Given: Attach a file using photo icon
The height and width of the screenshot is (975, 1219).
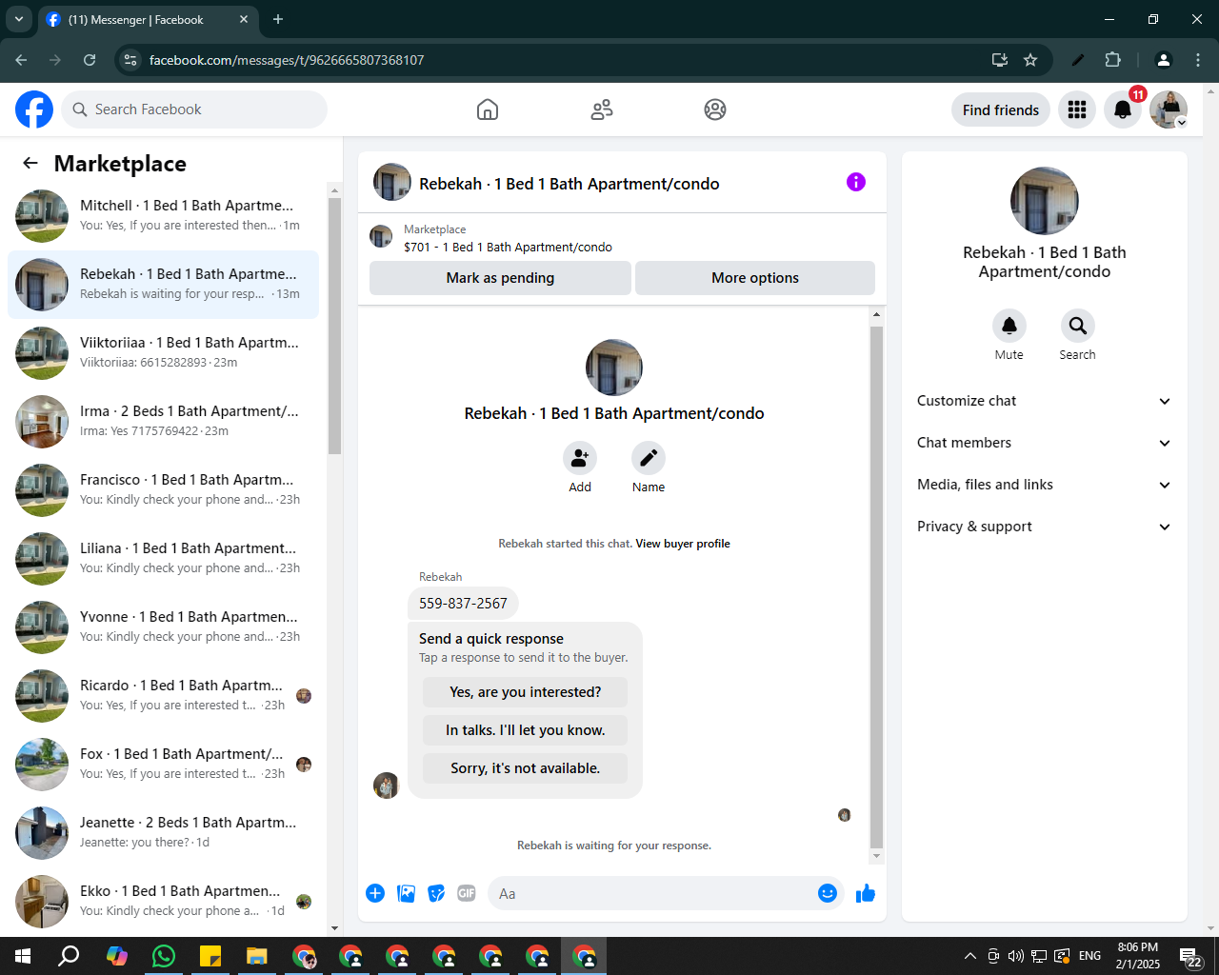Looking at the screenshot, I should [406, 893].
